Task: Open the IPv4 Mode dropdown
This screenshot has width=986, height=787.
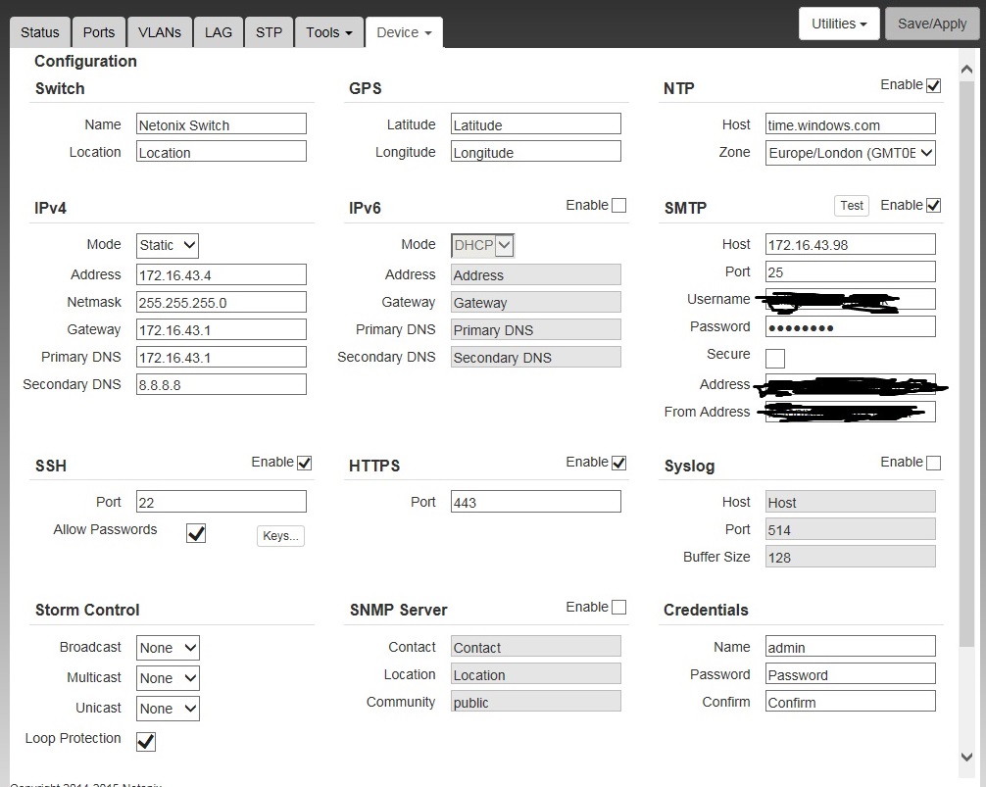Action: coord(167,245)
